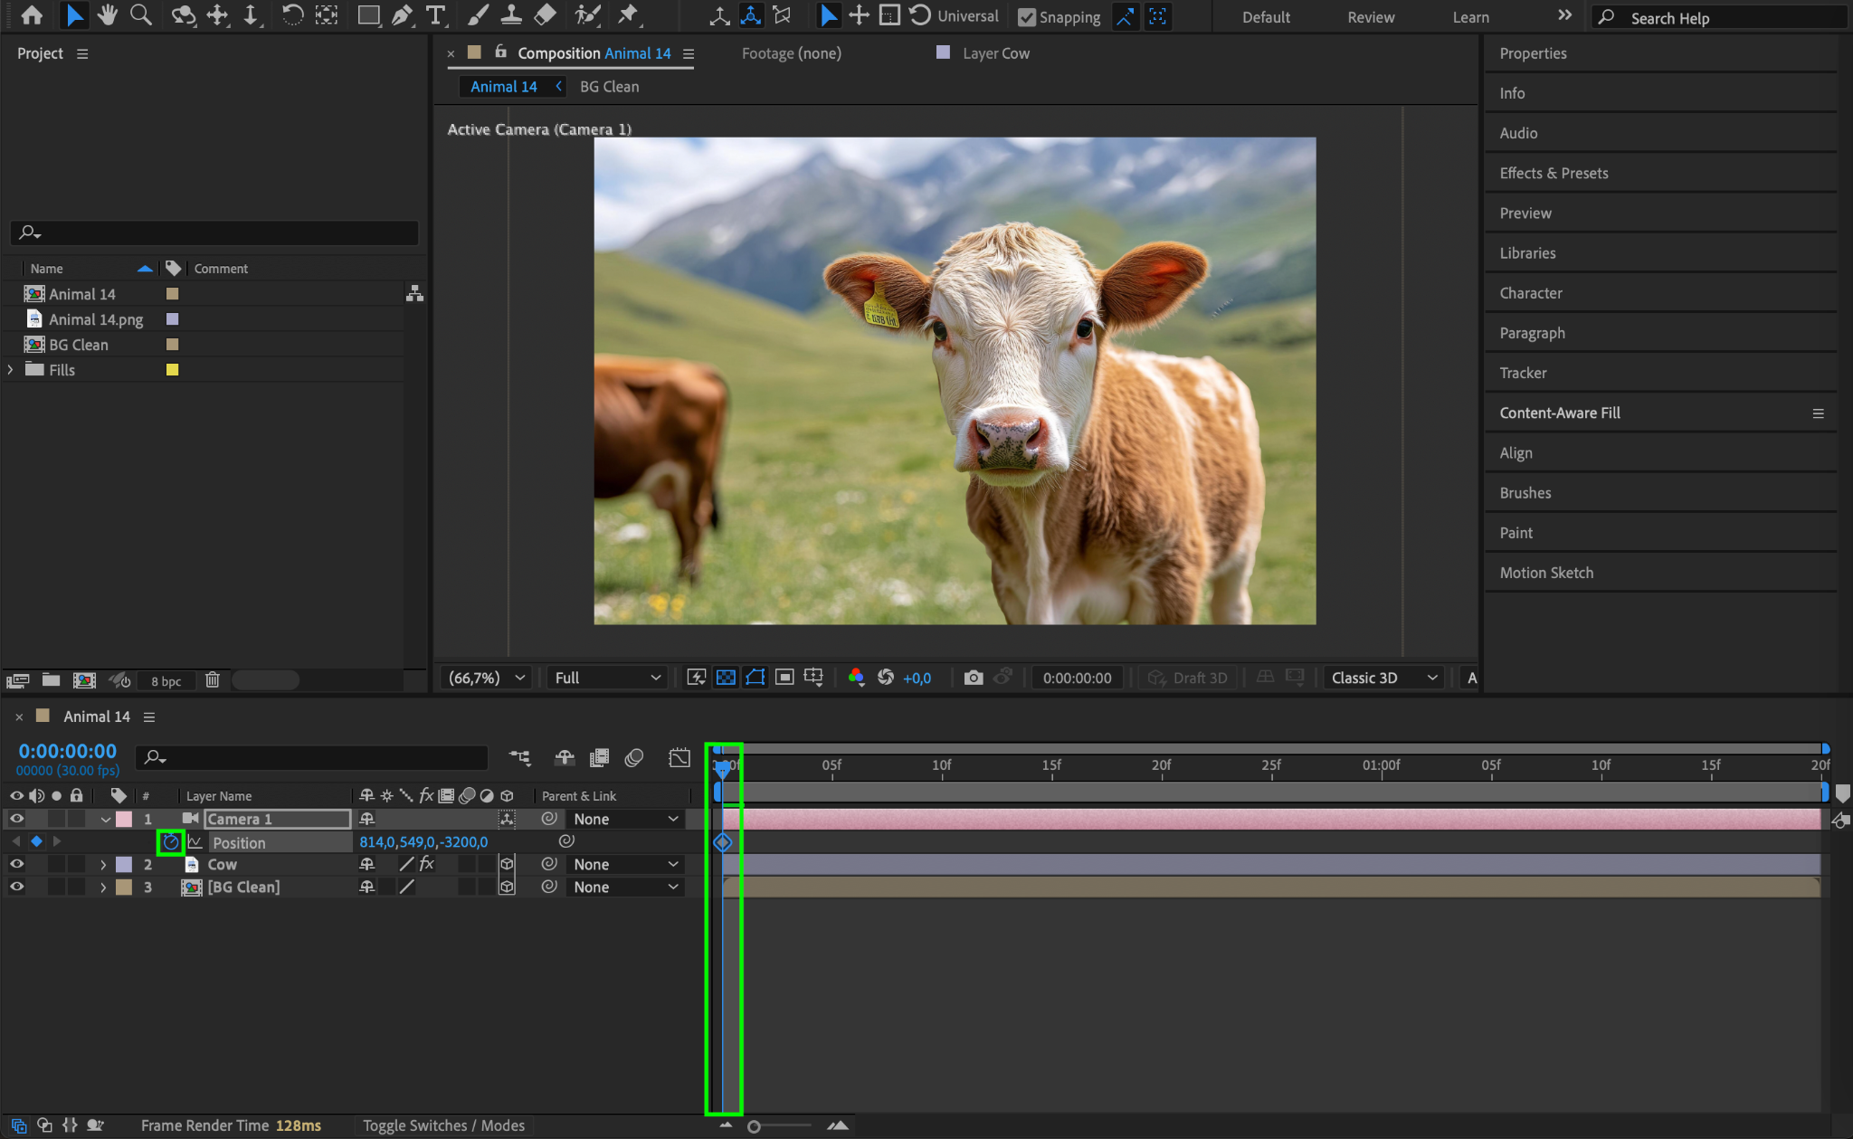
Task: Click the Position stopwatch icon
Action: (x=170, y=842)
